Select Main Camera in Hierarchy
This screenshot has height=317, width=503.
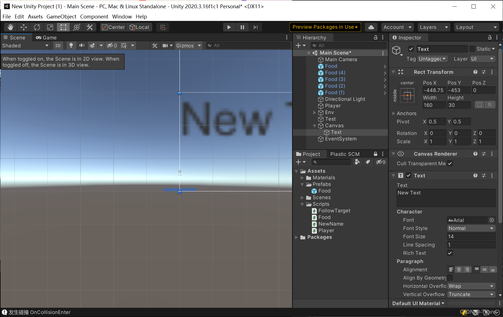341,59
